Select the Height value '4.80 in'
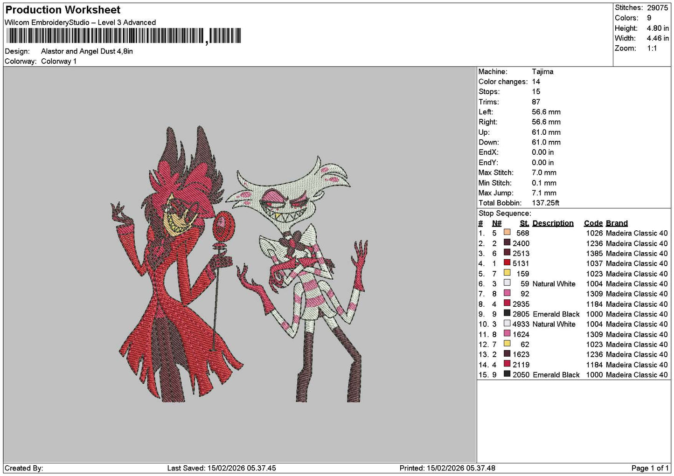 (658, 28)
